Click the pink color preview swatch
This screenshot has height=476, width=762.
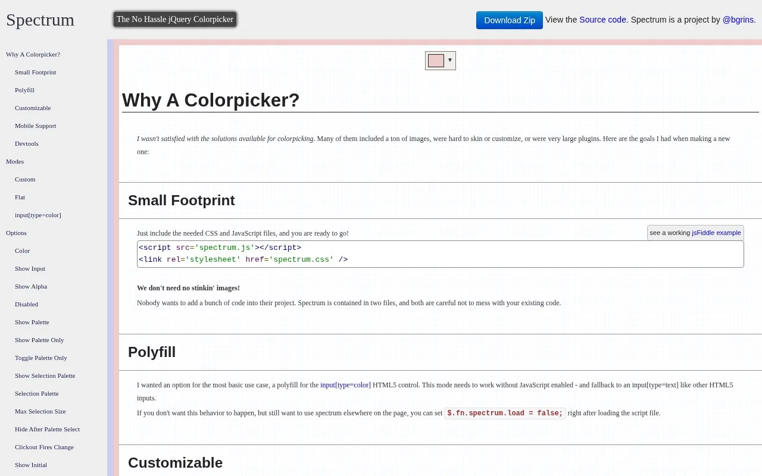click(x=436, y=61)
